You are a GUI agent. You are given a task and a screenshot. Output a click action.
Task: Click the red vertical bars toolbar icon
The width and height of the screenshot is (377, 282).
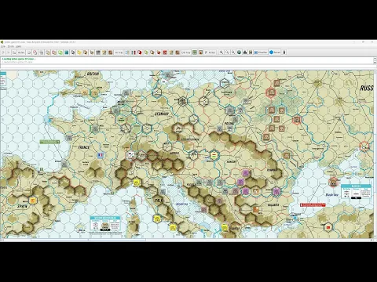(134, 52)
